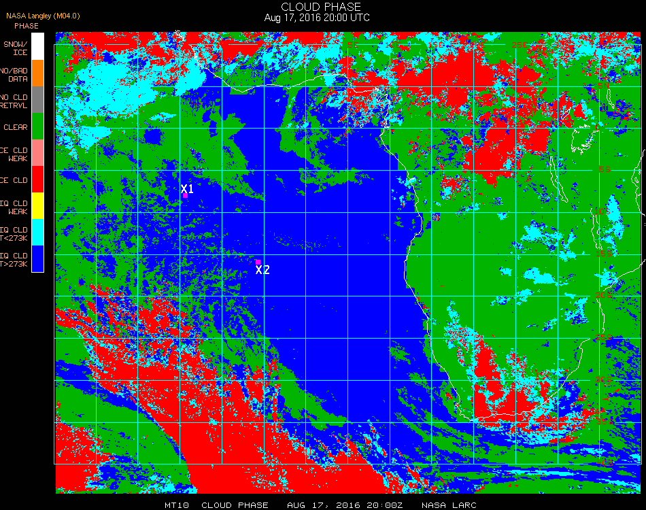Click the 5N latitude label
Viewport: 646px width, 510px height.
[x=604, y=86]
